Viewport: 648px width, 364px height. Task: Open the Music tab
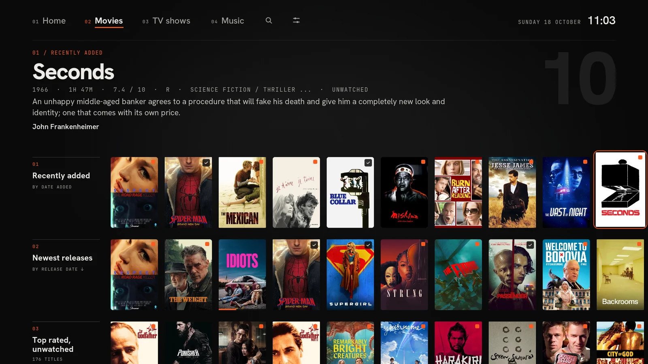coord(228,21)
